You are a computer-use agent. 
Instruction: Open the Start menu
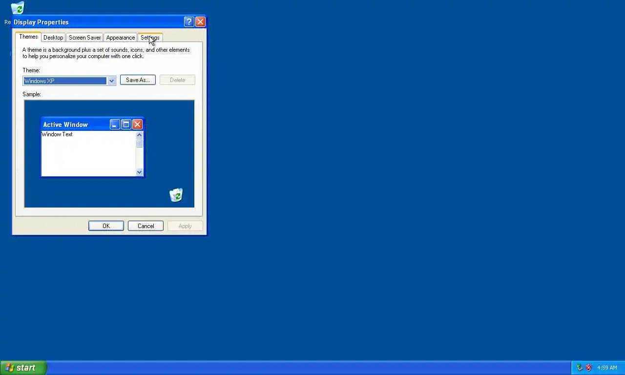click(x=23, y=368)
